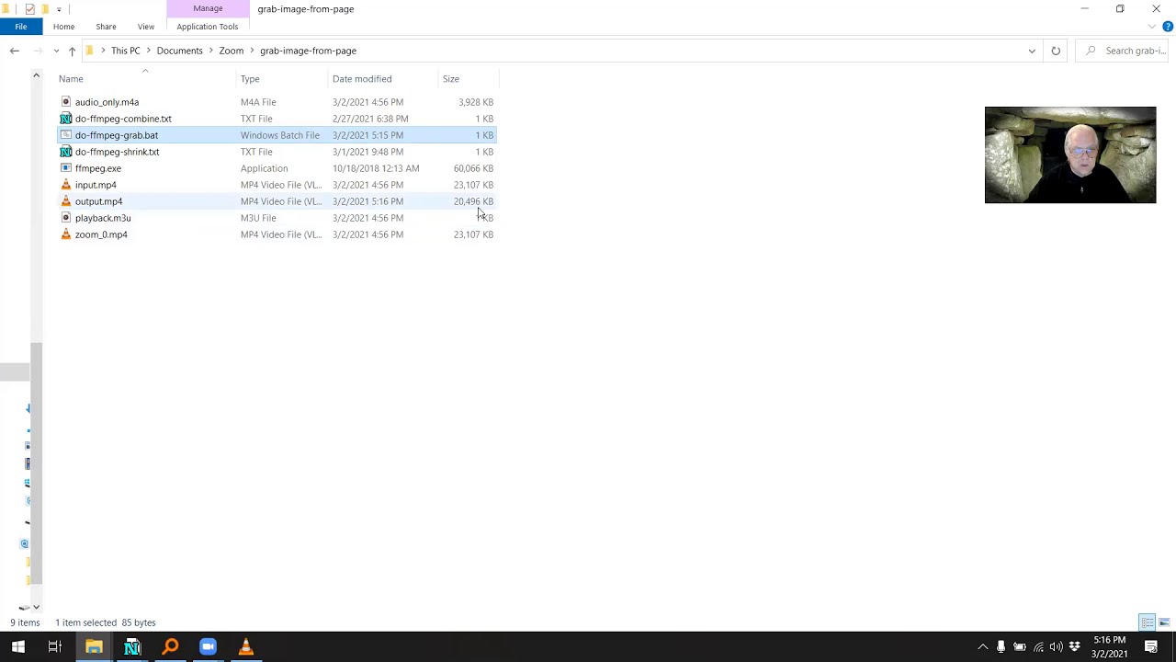Open the Share ribbon tab
This screenshot has width=1176, height=662.
coord(106,27)
